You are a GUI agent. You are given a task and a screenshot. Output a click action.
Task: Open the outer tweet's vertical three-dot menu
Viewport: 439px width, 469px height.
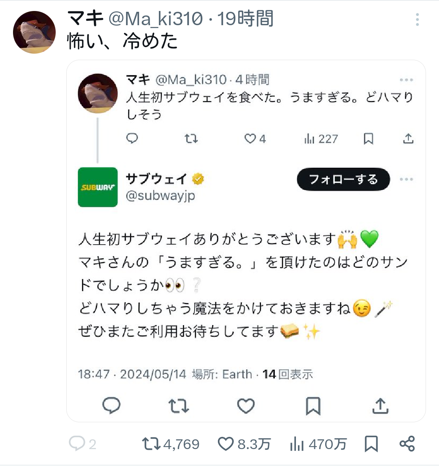click(x=417, y=20)
